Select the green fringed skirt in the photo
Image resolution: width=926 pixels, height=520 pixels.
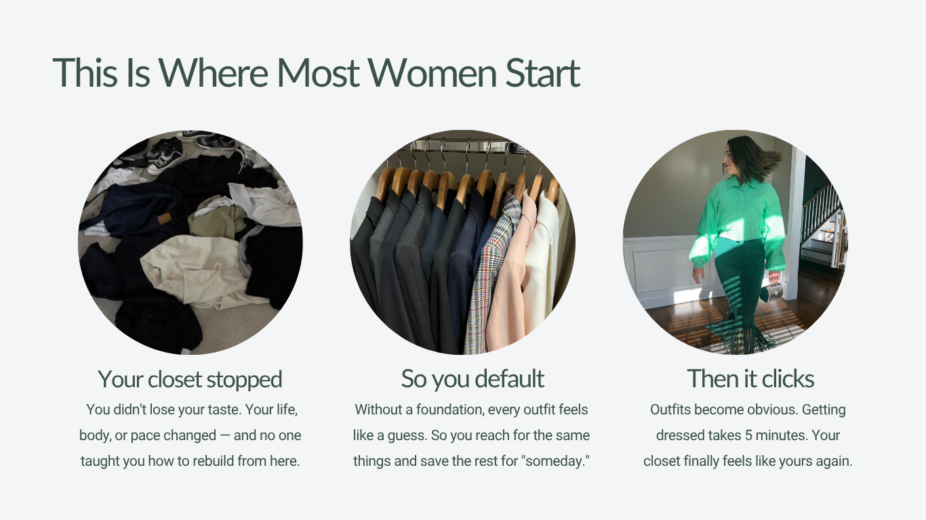(x=742, y=293)
